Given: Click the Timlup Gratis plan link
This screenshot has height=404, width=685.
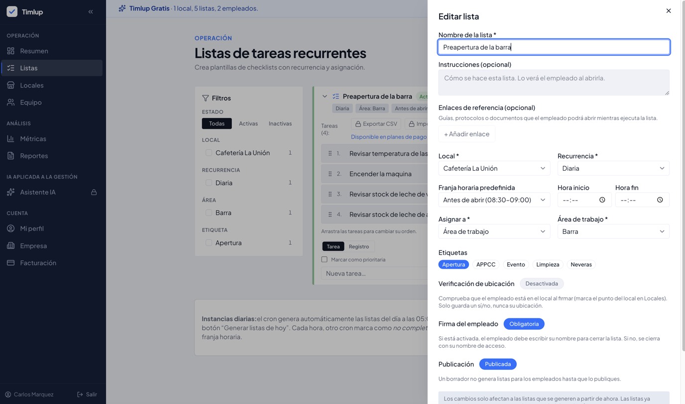Looking at the screenshot, I should (x=149, y=8).
